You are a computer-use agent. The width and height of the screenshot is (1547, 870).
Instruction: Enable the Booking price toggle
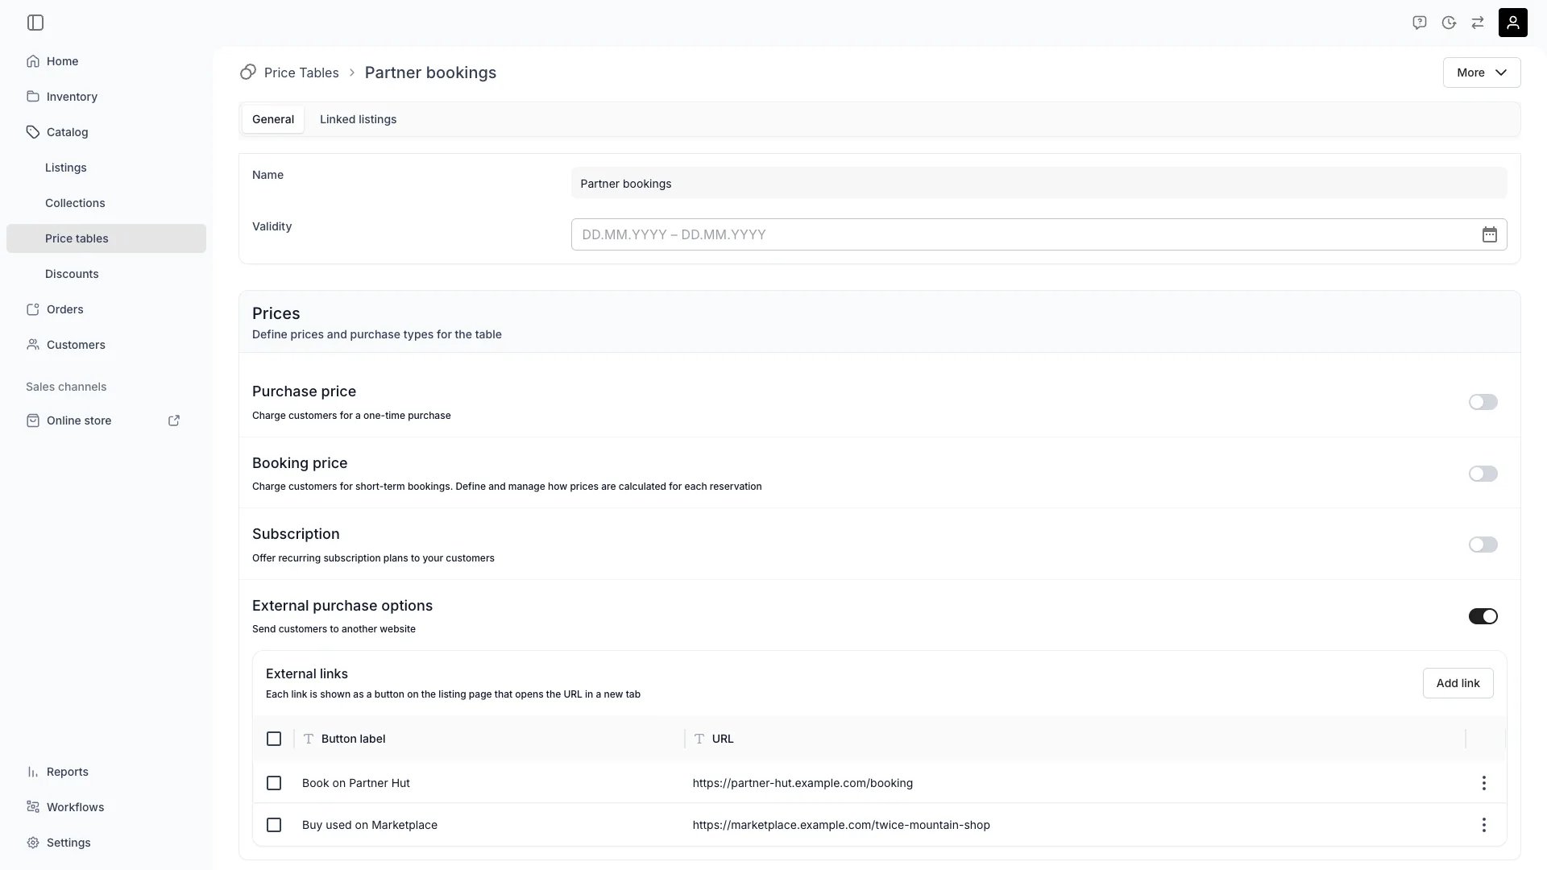point(1483,474)
